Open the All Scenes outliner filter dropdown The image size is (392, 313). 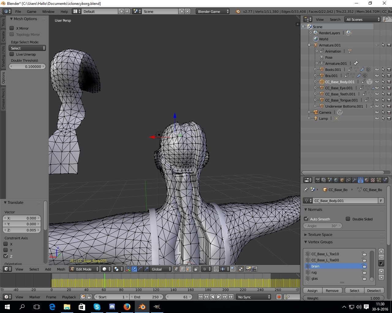pos(362,19)
